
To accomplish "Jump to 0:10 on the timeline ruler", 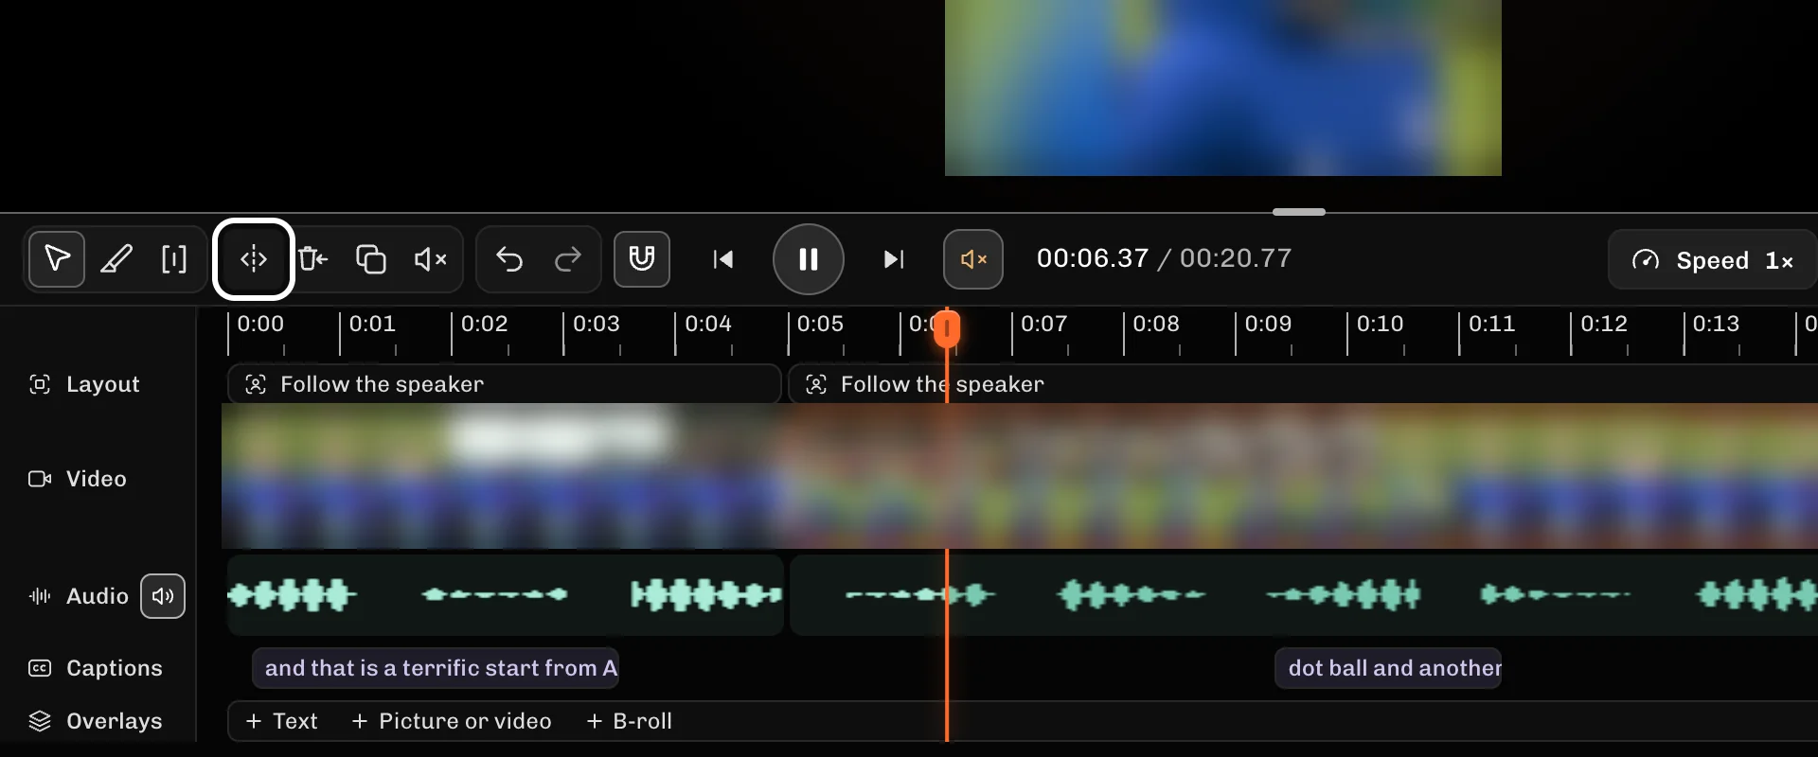I will (1380, 324).
